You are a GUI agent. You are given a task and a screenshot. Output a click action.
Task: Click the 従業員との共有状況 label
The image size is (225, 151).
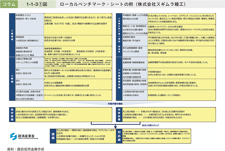pyautogui.click(x=131, y=73)
